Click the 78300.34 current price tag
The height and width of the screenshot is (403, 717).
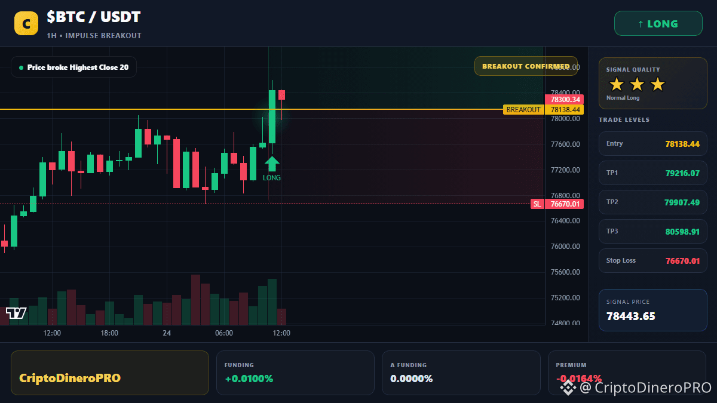click(x=564, y=100)
